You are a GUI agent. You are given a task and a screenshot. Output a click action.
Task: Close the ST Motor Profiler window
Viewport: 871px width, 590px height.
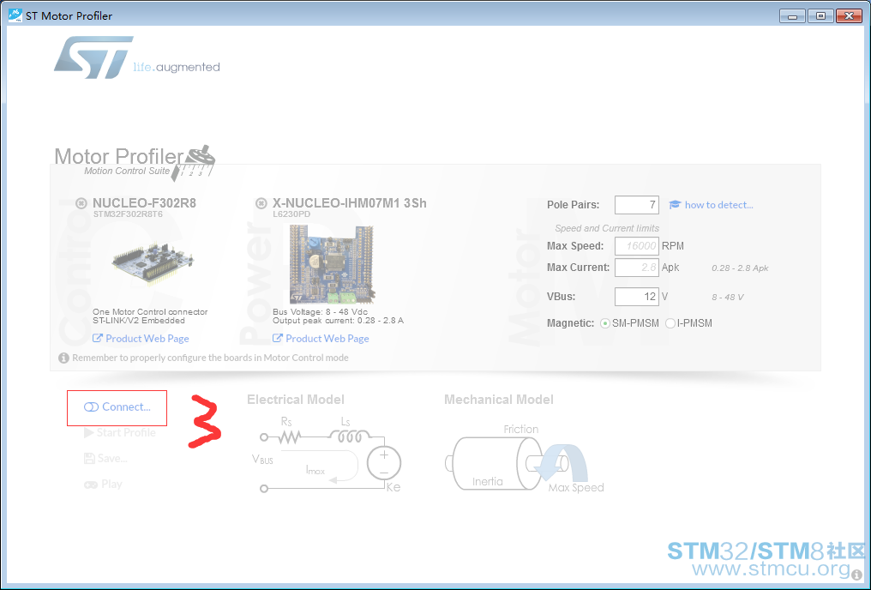point(849,16)
